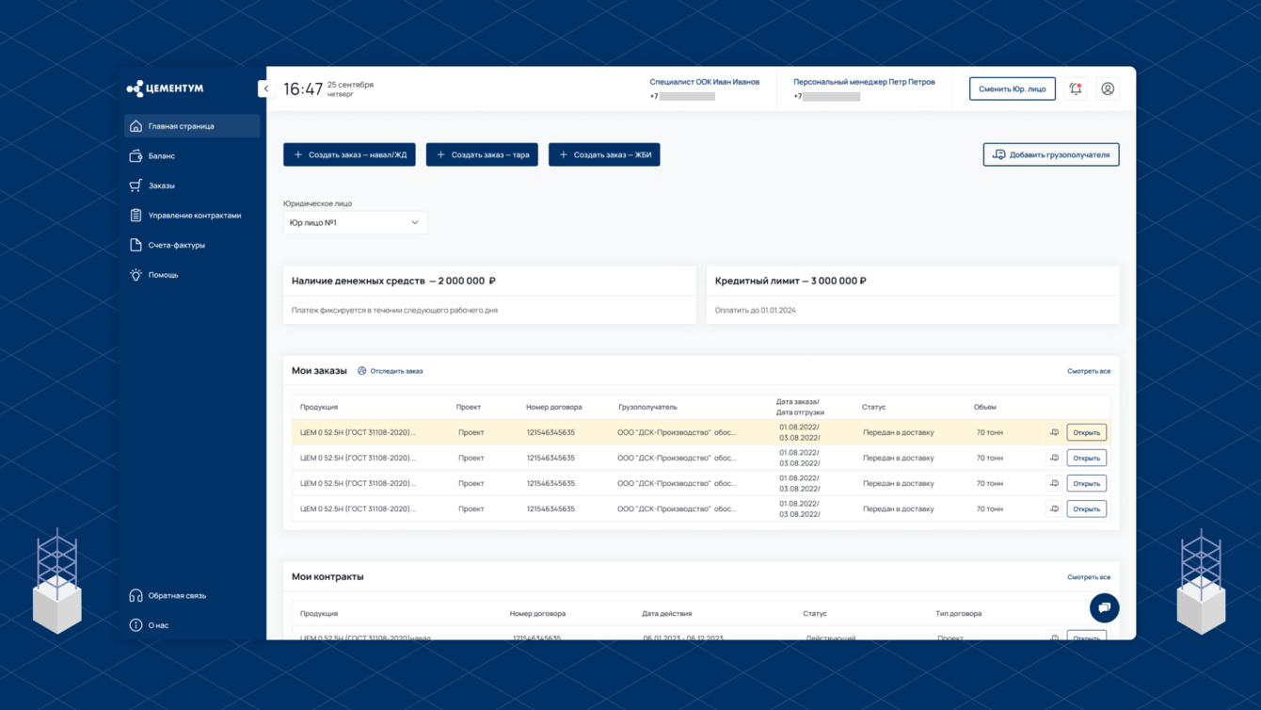Click Добавить грузополучателя

point(1051,154)
